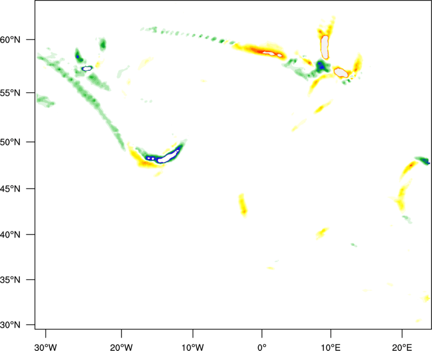
Task: Click the 20°W longitude label
Action: pyautogui.click(x=121, y=347)
